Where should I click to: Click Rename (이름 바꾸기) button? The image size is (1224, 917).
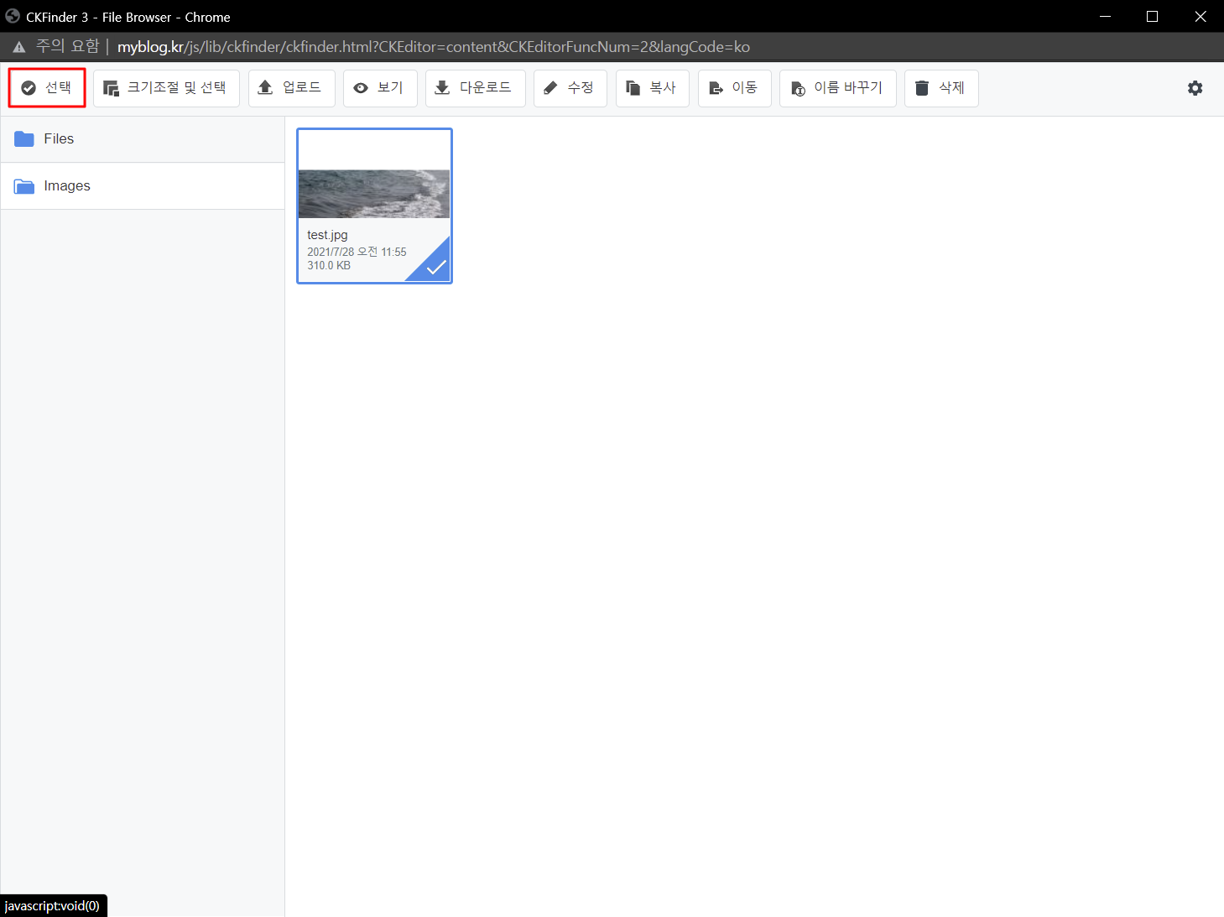(837, 88)
